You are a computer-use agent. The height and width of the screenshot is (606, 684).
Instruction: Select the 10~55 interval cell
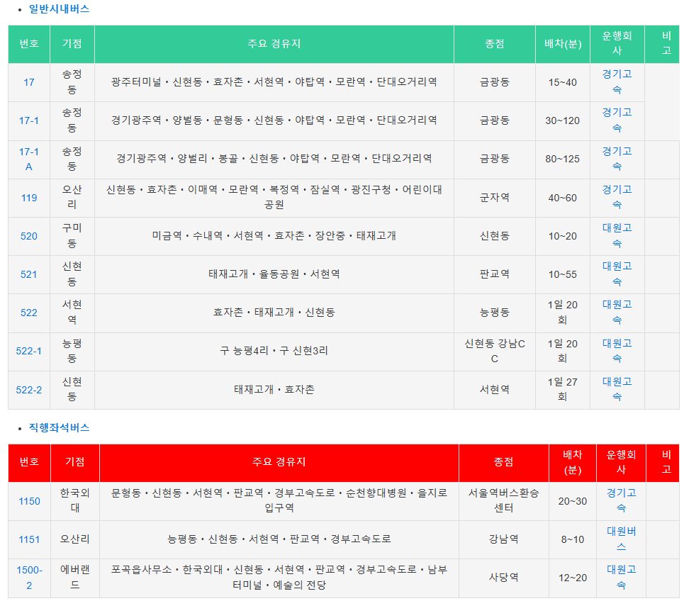tap(563, 275)
